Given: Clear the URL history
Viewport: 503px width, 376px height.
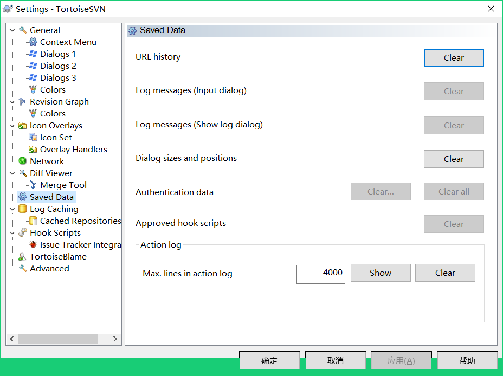Looking at the screenshot, I should click(454, 57).
